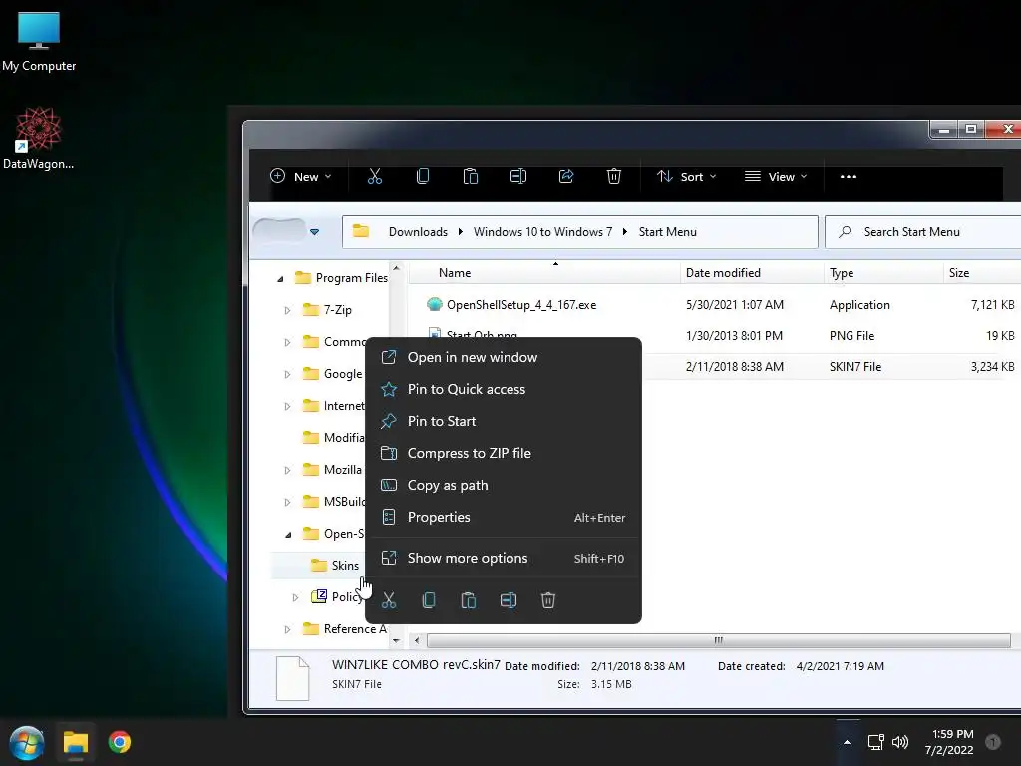Select Pin to Quick access
The height and width of the screenshot is (766, 1021).
(504, 389)
